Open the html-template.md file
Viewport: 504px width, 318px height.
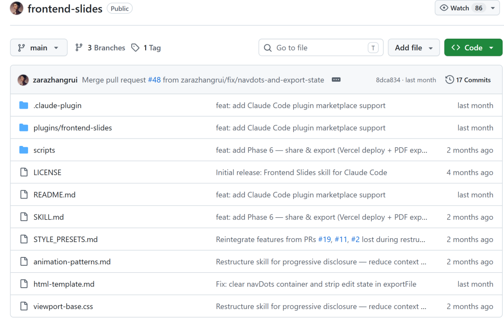pos(64,284)
